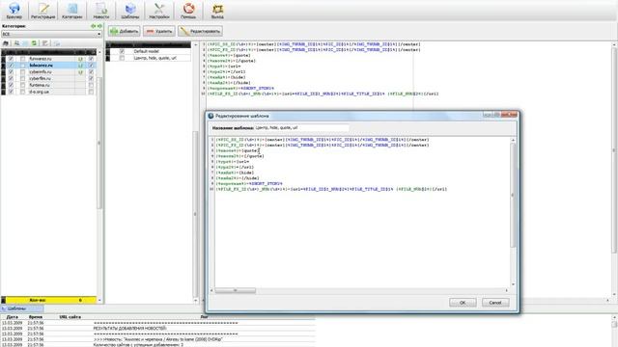Uncheck the Default model template checkbox
Viewport: 618px width, 347px height.
click(123, 51)
